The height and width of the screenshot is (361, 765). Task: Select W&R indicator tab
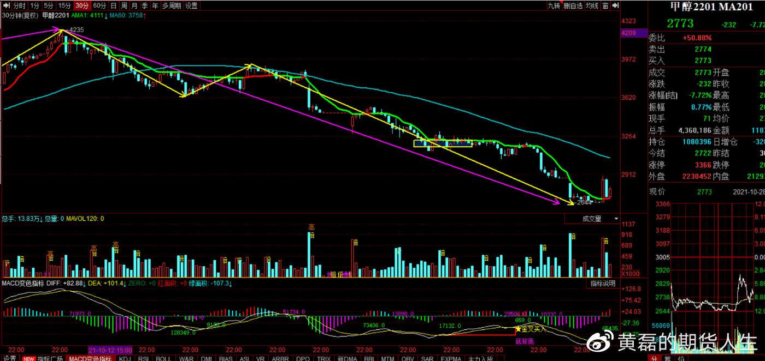pyautogui.click(x=186, y=358)
